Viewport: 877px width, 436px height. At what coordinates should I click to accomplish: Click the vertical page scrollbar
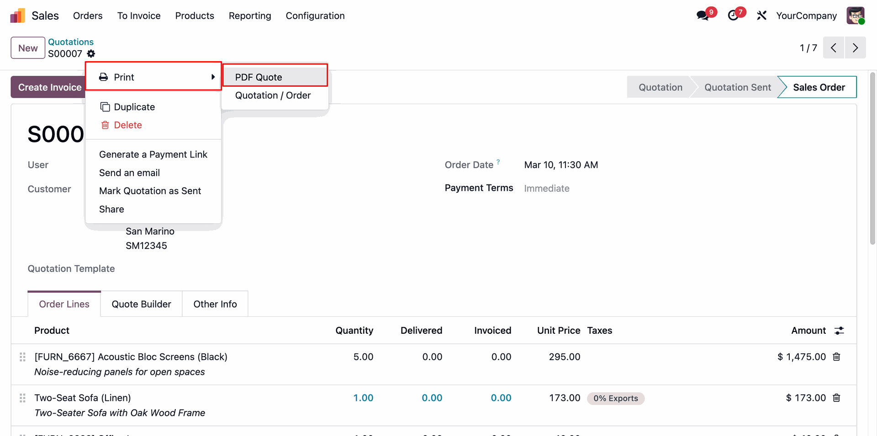(873, 160)
